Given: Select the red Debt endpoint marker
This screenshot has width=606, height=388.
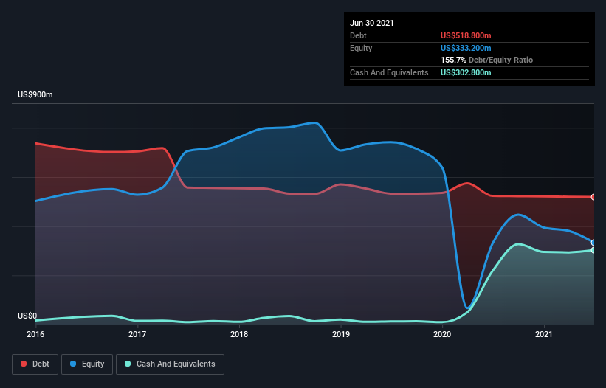Looking at the screenshot, I should pos(593,197).
